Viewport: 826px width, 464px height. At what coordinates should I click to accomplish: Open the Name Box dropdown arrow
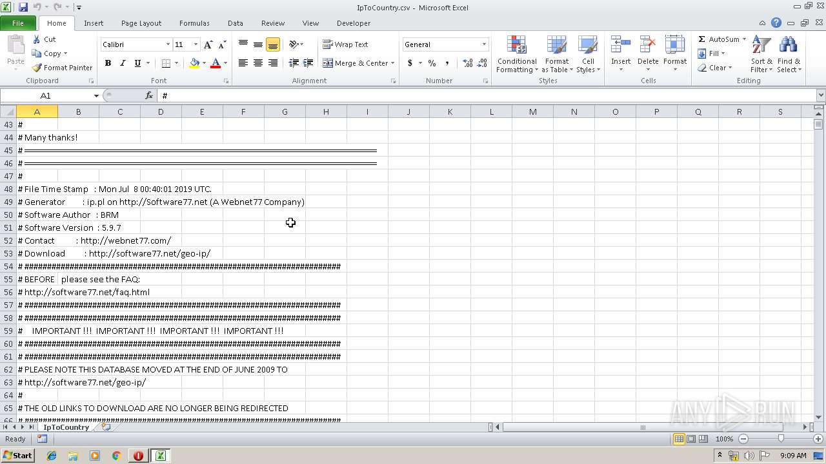point(96,95)
